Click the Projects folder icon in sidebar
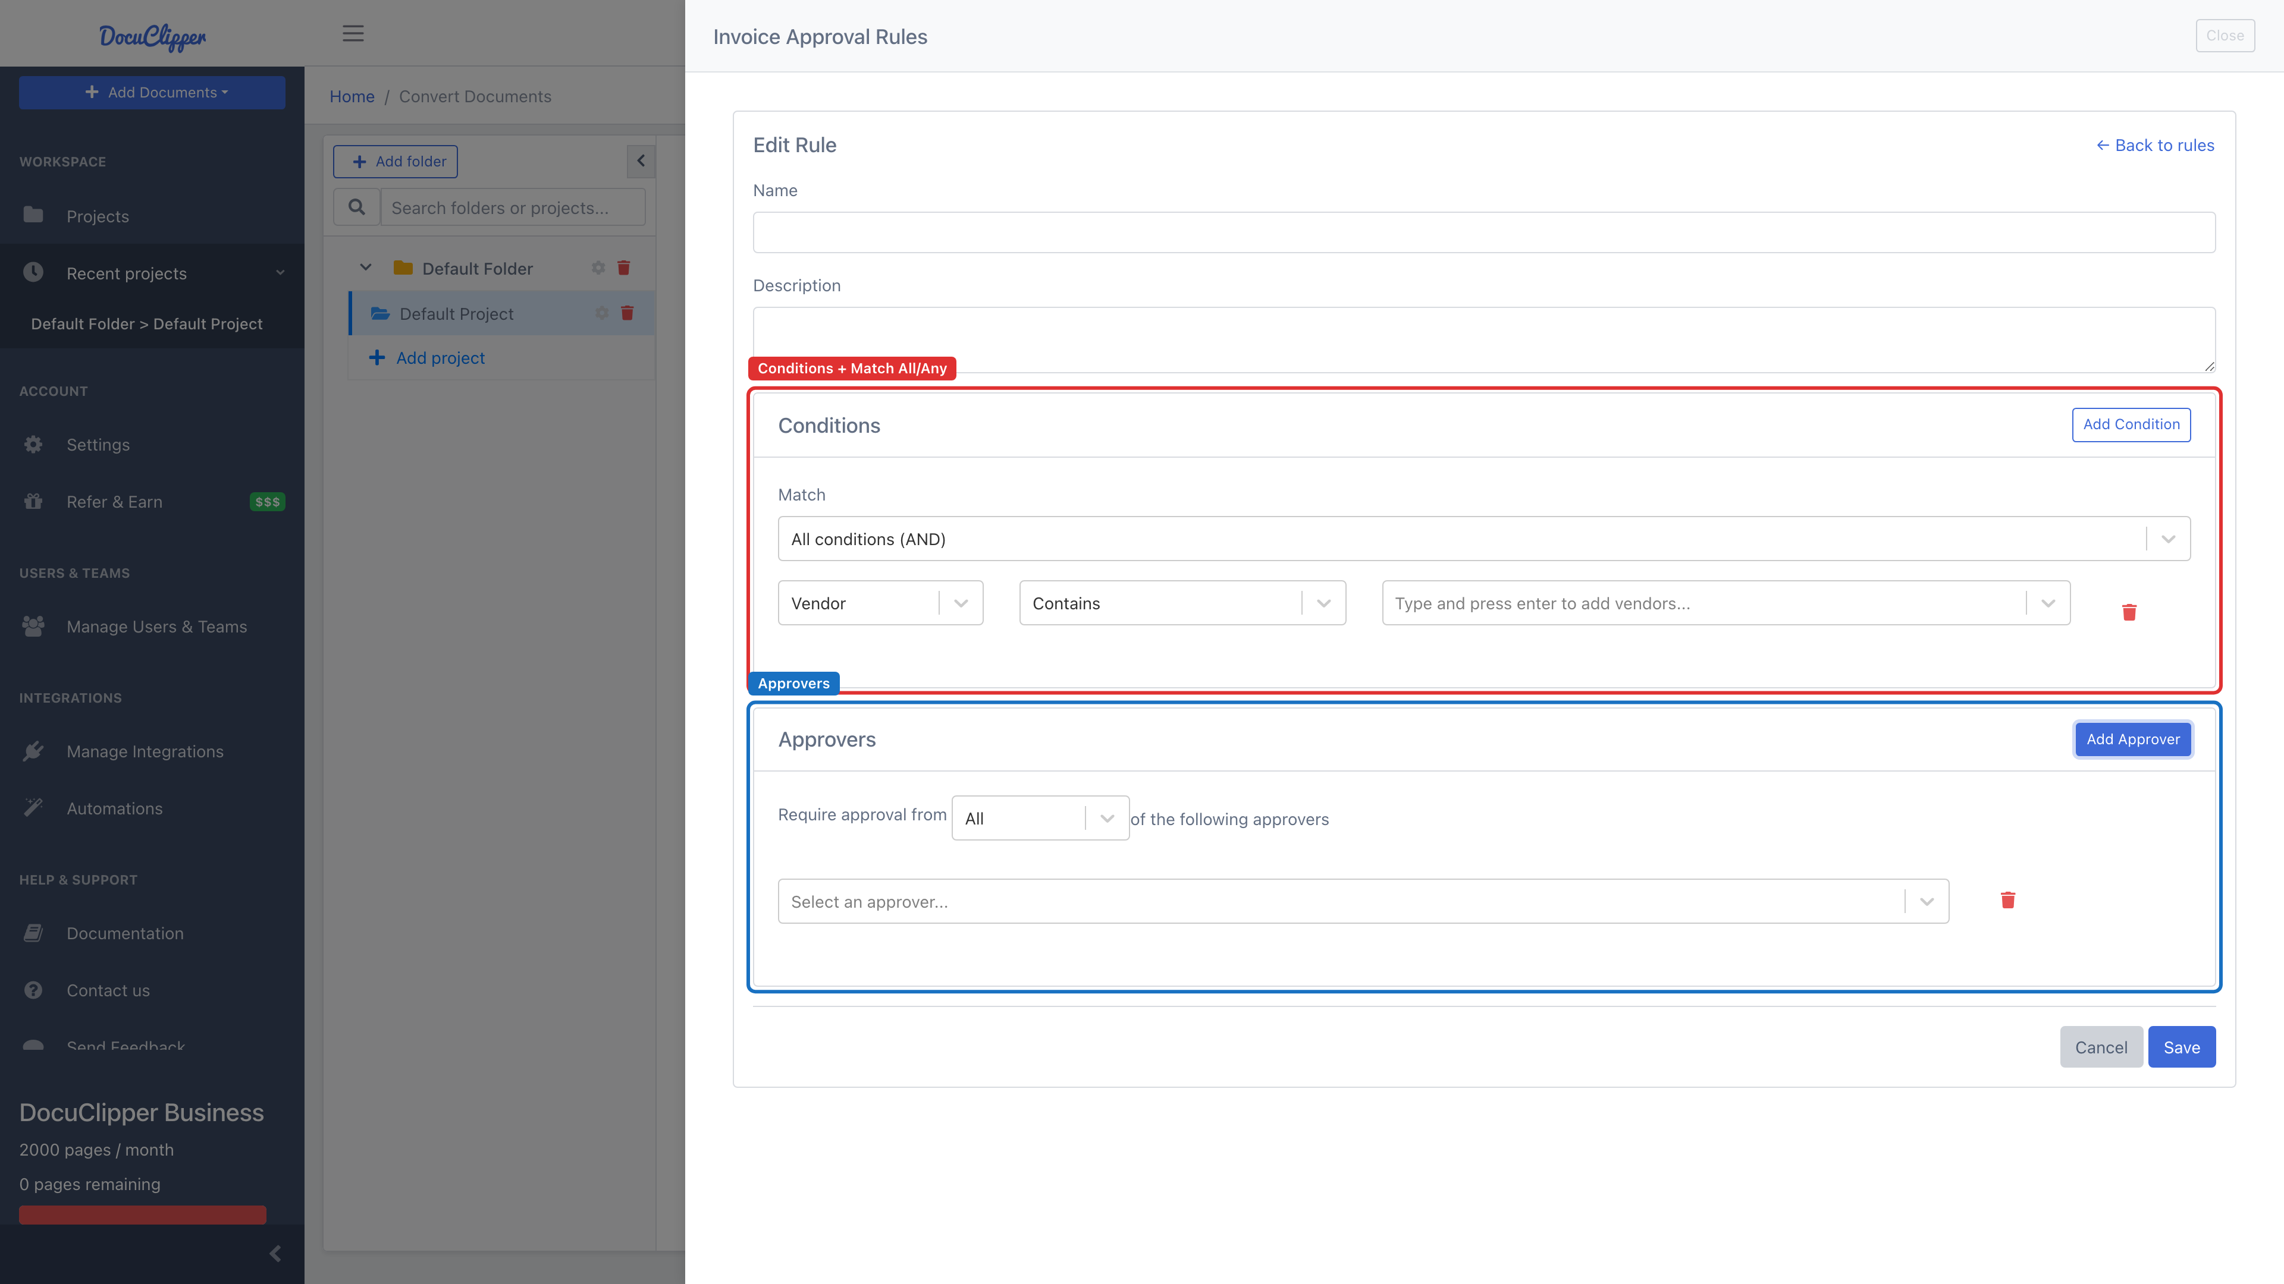This screenshot has width=2284, height=1284. (33, 215)
